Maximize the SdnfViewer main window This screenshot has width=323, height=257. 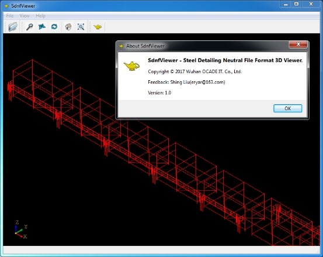click(x=296, y=4)
